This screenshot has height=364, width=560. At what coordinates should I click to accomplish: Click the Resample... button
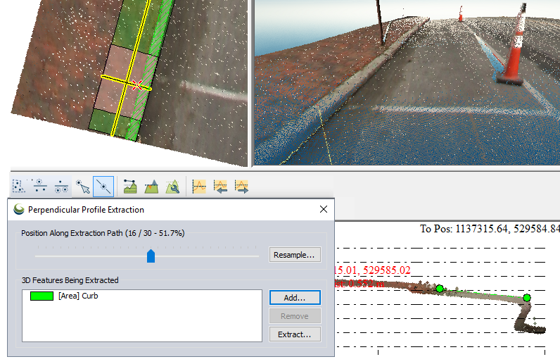(x=295, y=255)
